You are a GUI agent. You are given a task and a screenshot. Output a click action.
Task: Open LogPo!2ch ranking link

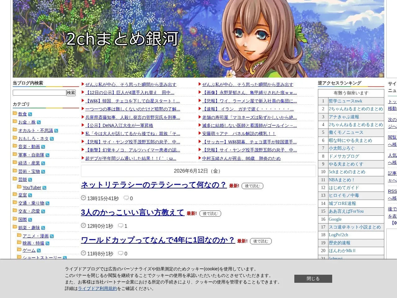coord(338,235)
